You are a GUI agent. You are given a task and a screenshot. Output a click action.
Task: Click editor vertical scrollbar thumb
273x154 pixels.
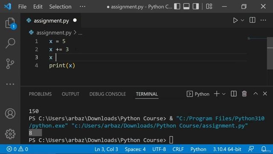point(270,53)
